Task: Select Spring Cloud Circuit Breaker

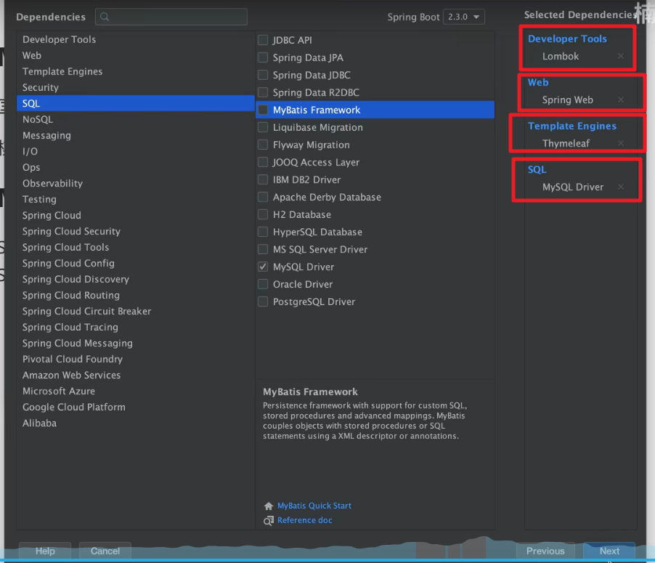Action: tap(135, 311)
